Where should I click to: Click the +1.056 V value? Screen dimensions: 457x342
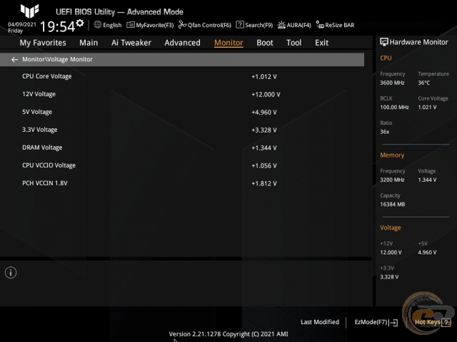[x=264, y=166]
